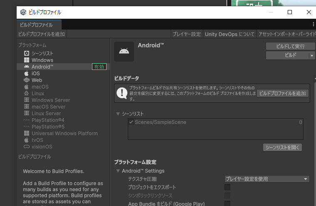
Task: Click the tvOS apple icon
Action: pyautogui.click(x=27, y=140)
